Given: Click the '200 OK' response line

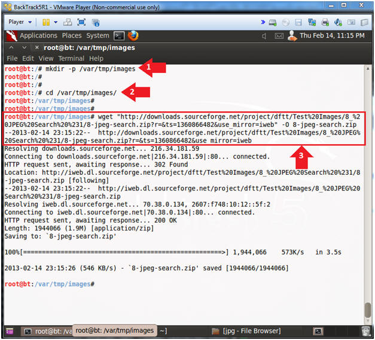Looking at the screenshot, I should point(90,220).
